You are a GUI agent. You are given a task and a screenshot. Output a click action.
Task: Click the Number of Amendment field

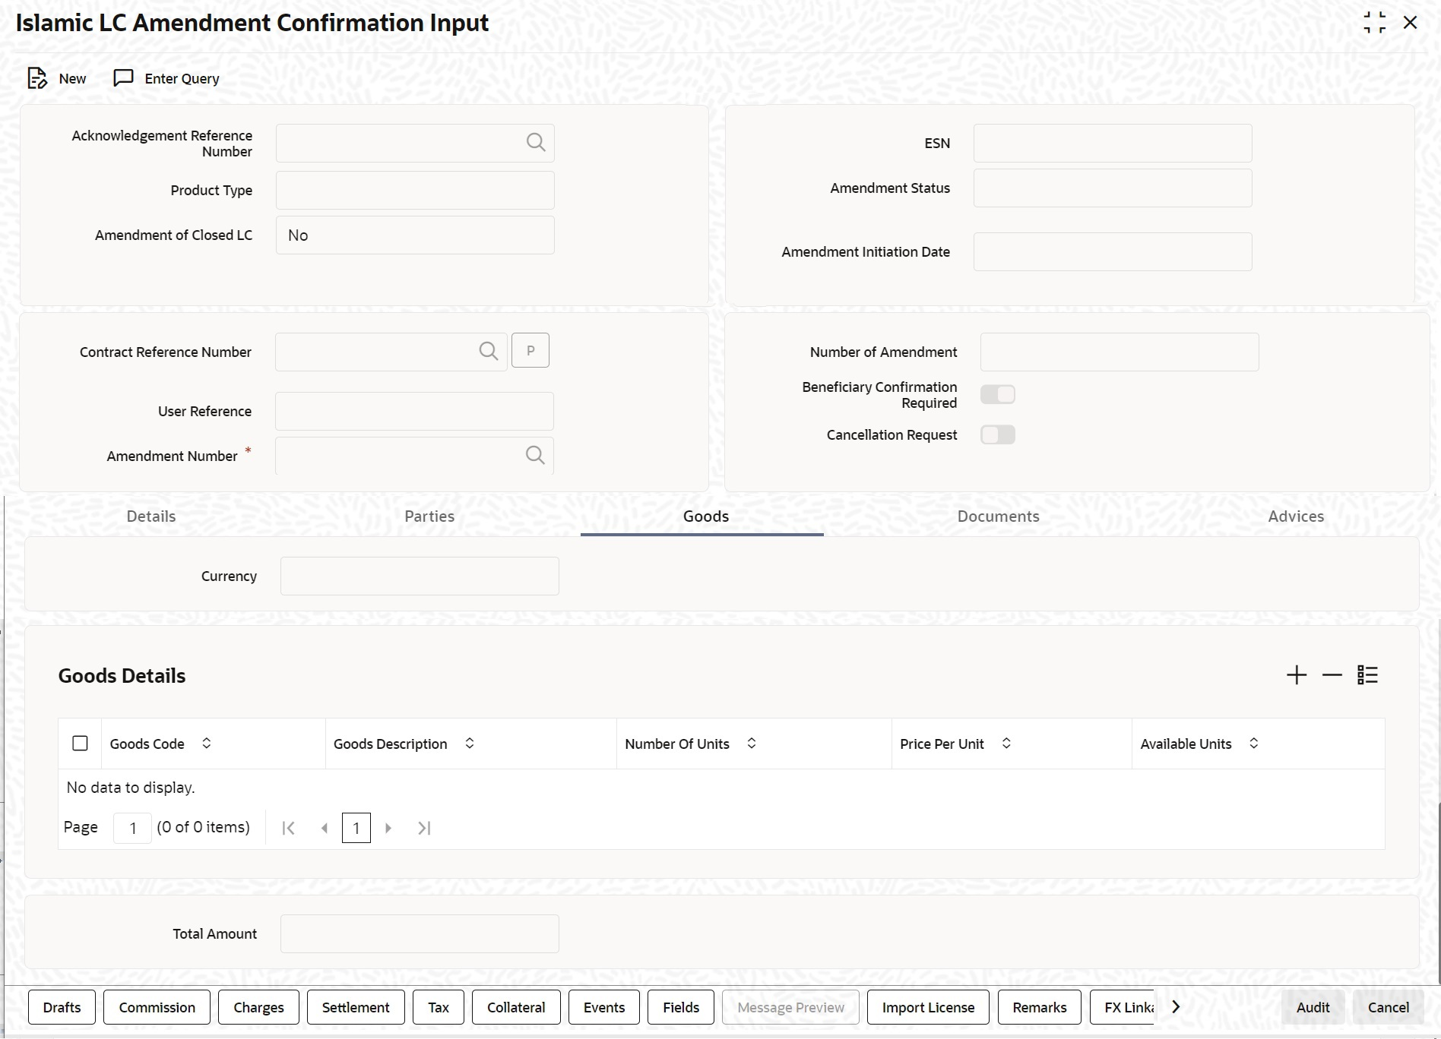[1120, 352]
